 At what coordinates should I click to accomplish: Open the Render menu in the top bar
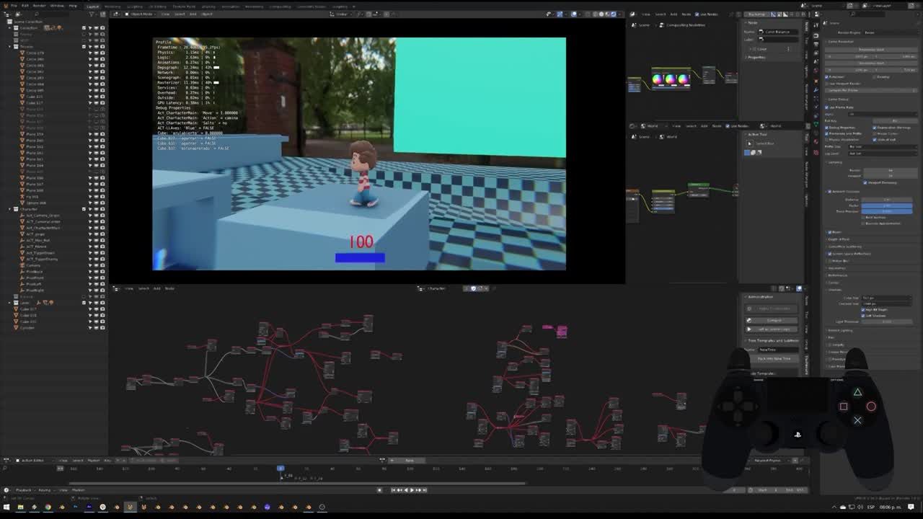[x=39, y=6]
